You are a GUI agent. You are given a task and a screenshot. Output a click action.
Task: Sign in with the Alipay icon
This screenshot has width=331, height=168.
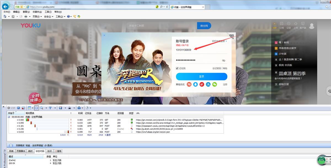(209, 84)
